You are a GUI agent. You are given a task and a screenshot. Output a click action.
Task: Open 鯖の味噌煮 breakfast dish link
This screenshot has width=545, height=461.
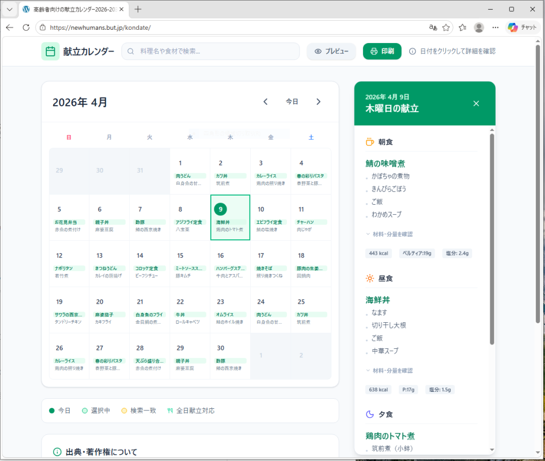tap(389, 163)
